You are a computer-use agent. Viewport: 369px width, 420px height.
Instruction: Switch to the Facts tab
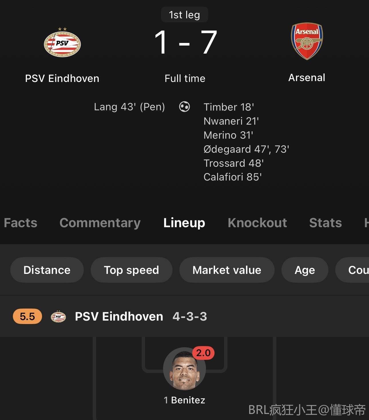click(x=21, y=223)
